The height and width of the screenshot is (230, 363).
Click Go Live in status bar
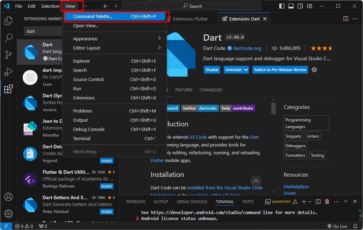337,226
